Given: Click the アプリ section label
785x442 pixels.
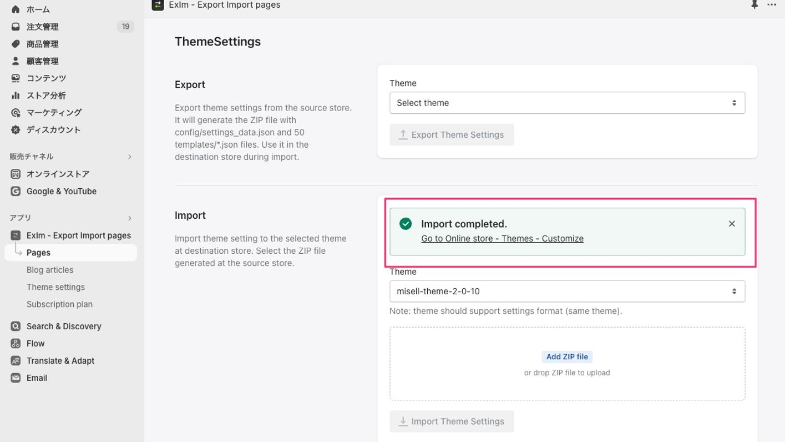Looking at the screenshot, I should [21, 218].
